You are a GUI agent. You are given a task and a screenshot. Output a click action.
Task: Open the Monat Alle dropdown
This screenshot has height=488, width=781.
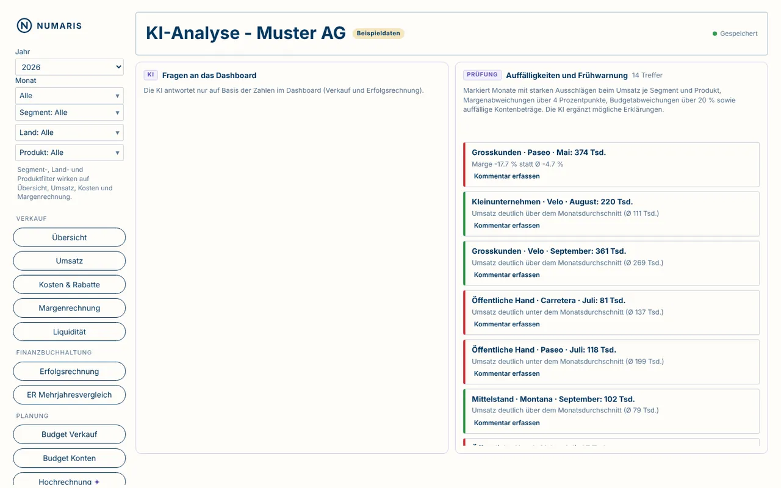70,96
